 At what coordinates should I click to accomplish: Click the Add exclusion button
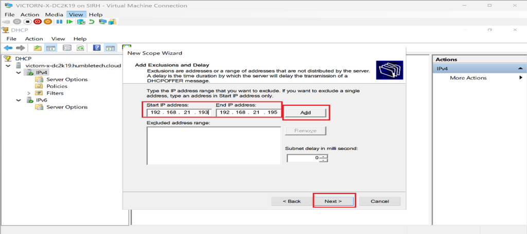pyautogui.click(x=306, y=113)
